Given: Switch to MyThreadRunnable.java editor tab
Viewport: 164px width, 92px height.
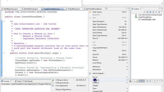Looking at the screenshot, I should (x=94, y=9).
